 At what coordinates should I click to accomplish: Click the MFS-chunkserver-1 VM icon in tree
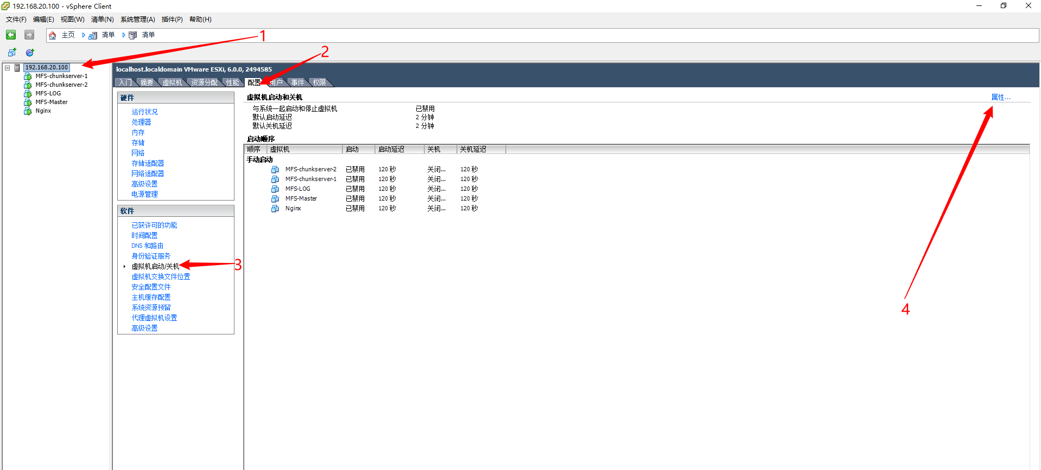click(x=28, y=76)
